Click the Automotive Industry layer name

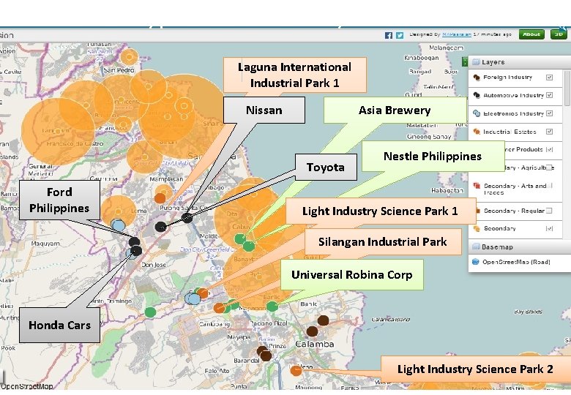pos(513,95)
